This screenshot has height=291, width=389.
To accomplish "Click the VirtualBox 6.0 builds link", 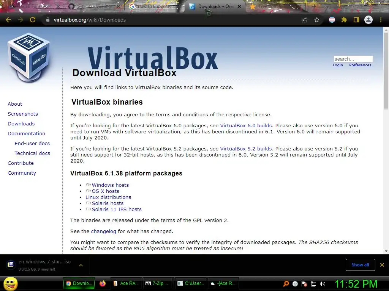I will (x=246, y=126).
